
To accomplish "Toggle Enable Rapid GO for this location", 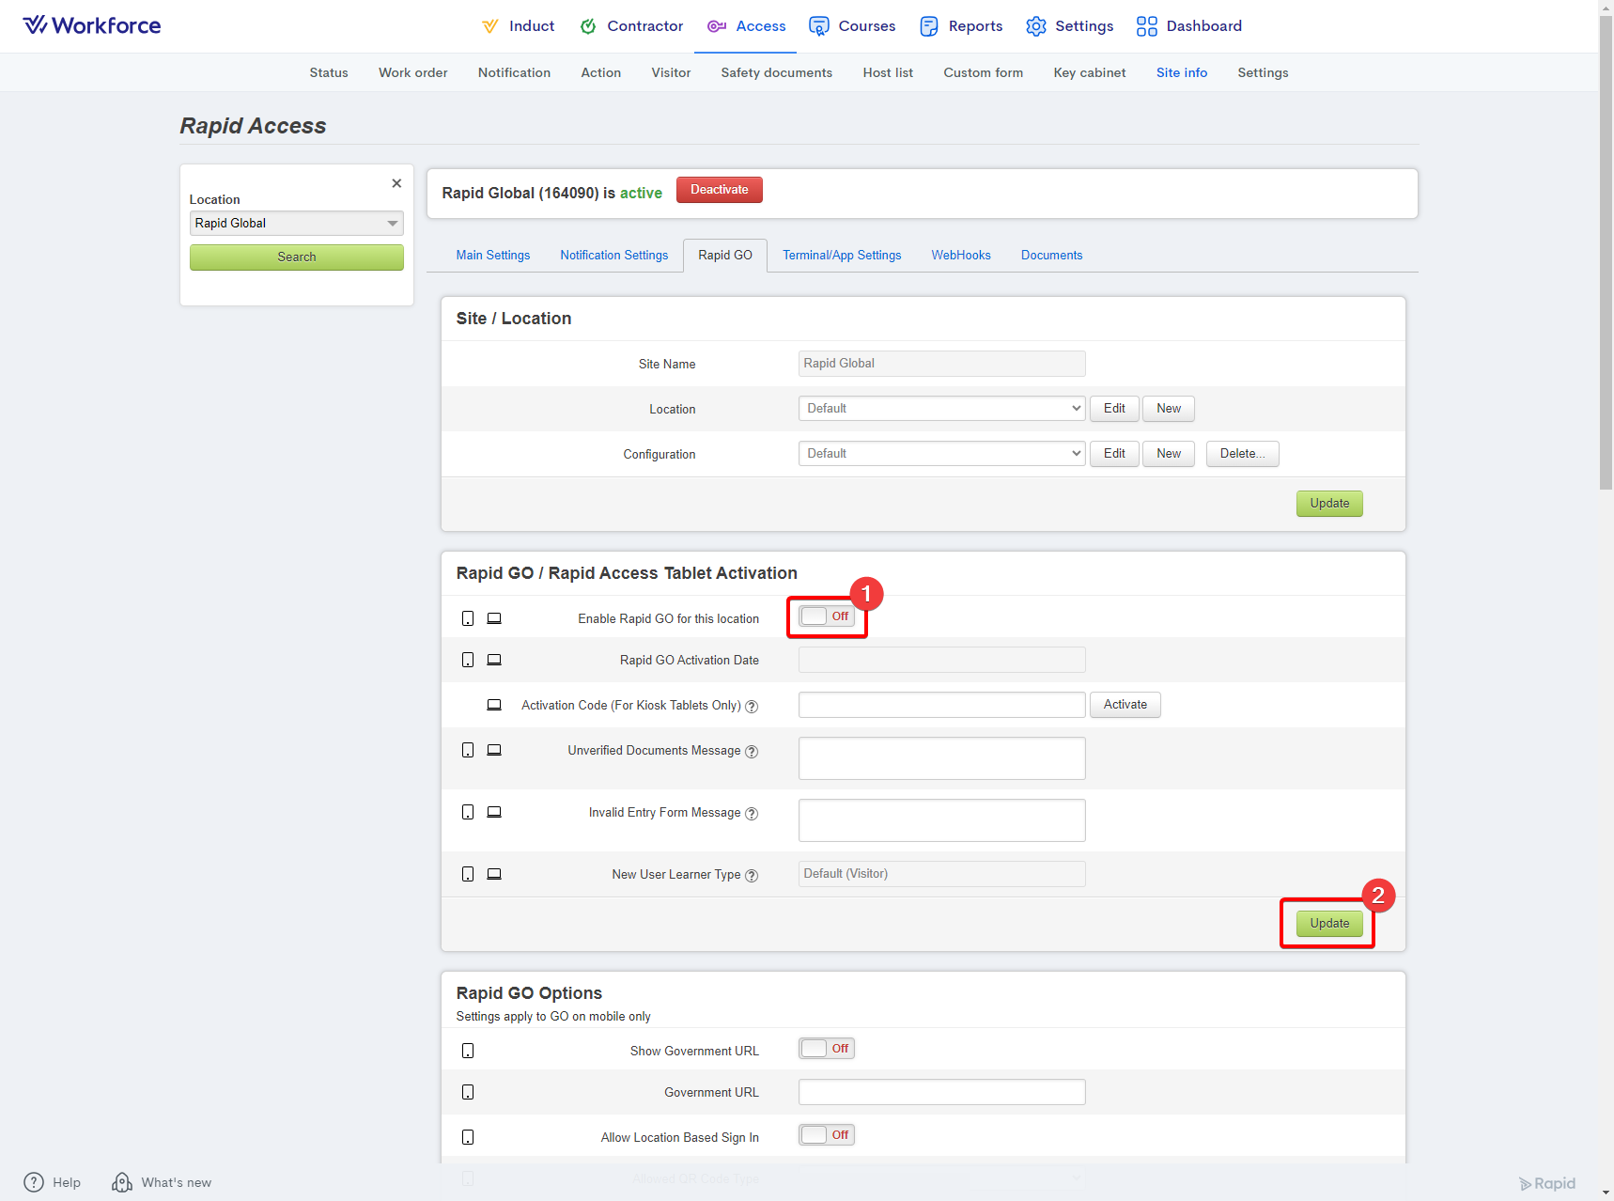I will click(x=827, y=616).
